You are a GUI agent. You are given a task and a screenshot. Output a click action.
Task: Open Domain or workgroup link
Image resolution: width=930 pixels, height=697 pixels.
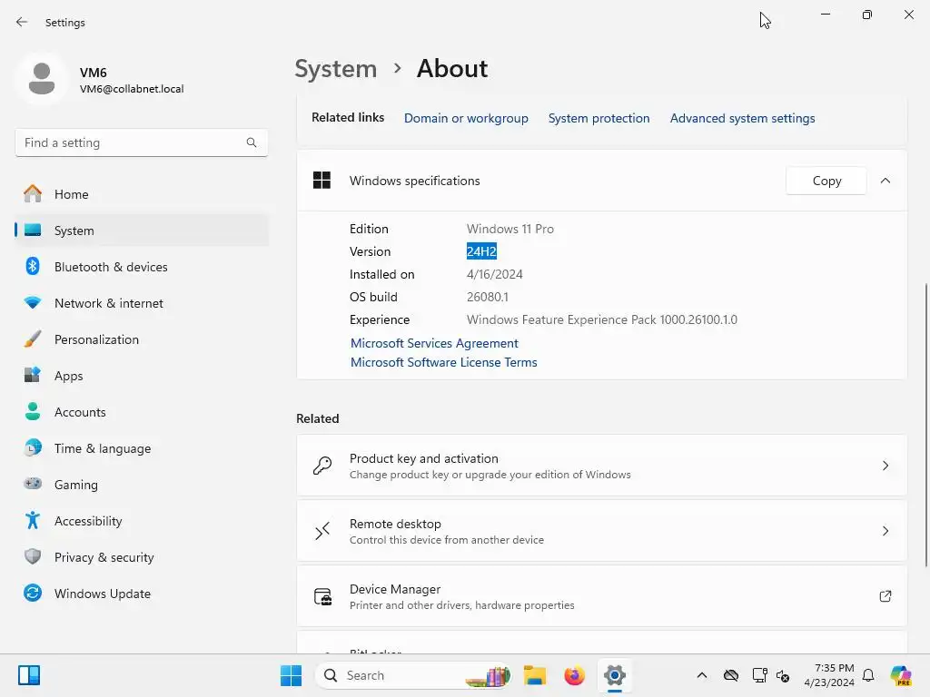(466, 118)
